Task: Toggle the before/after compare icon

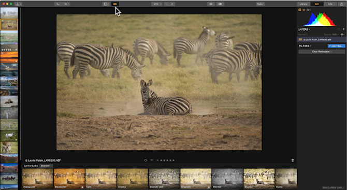Action: (220, 4)
